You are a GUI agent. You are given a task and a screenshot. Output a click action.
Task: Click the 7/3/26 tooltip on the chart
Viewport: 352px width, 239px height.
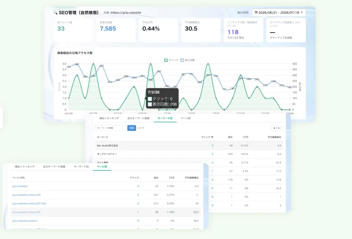point(162,98)
